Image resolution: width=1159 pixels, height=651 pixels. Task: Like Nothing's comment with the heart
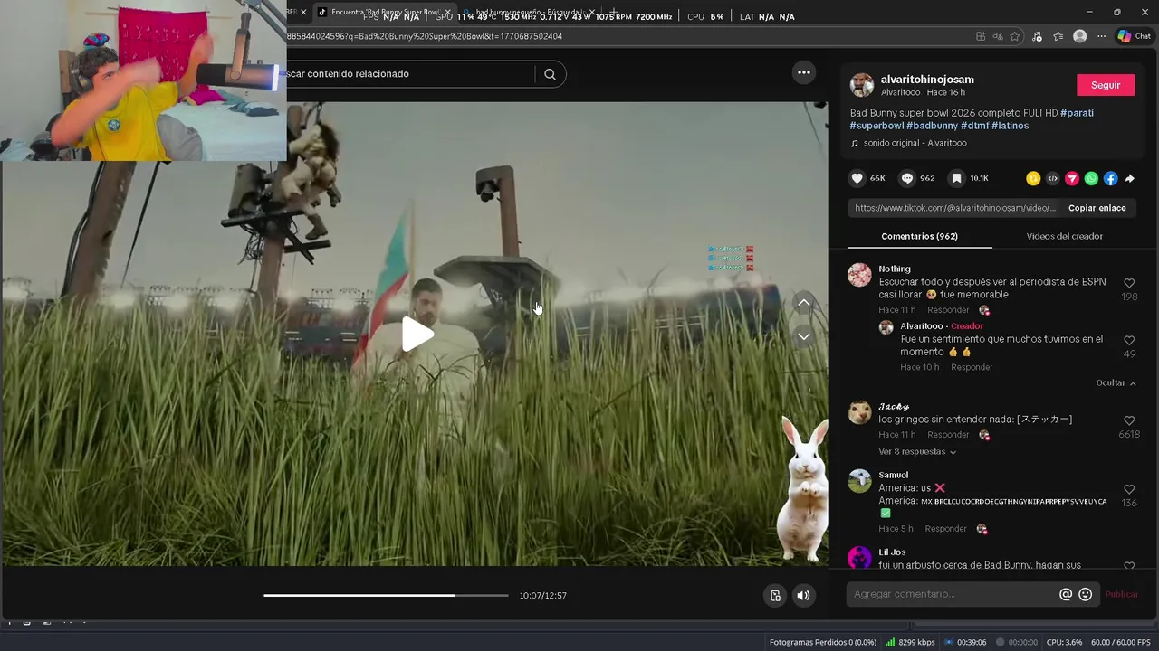(x=1129, y=283)
